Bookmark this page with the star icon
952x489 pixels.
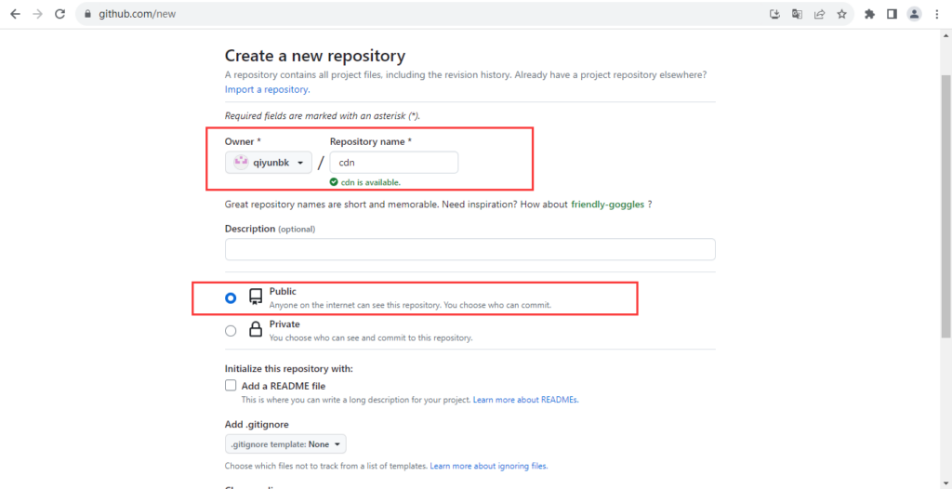click(841, 14)
